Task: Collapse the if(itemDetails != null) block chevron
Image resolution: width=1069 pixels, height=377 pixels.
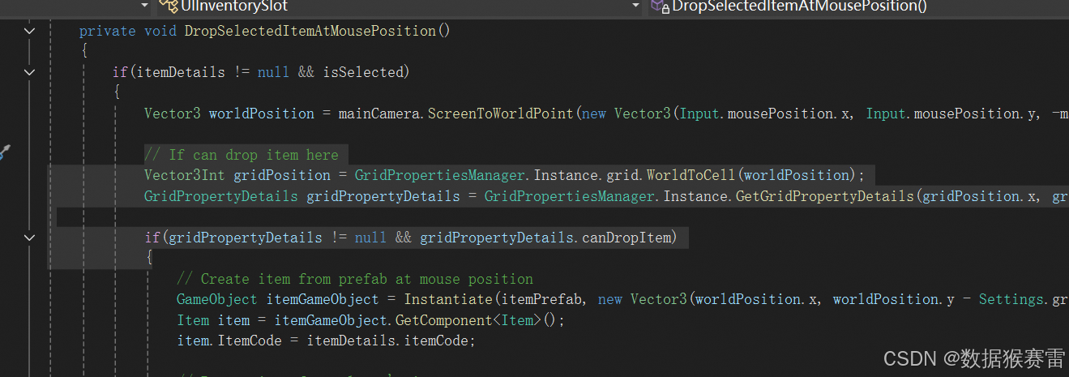Action: [x=30, y=72]
